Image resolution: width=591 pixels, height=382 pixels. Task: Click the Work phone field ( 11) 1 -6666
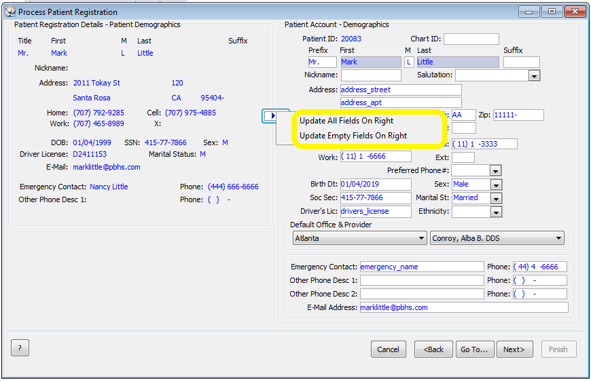(376, 157)
